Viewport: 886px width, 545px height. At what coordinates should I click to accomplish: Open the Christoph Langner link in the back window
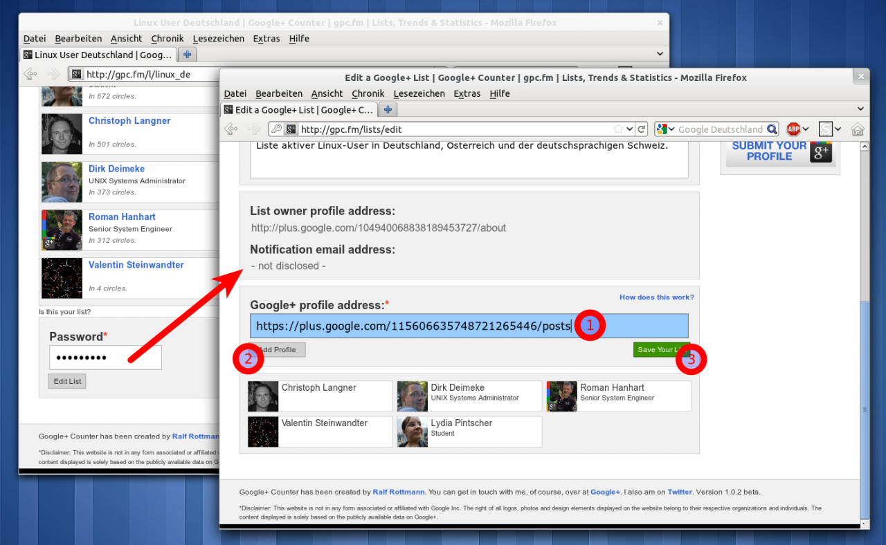[129, 120]
